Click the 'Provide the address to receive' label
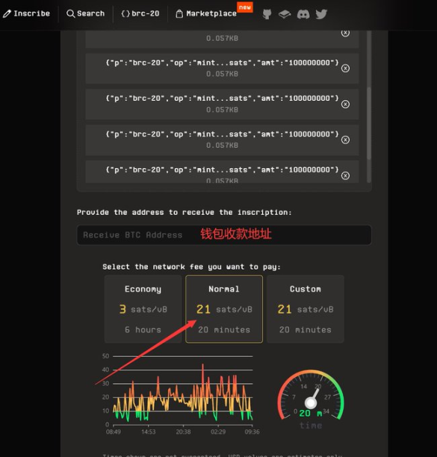Screen dimensions: 437x457 [184, 212]
